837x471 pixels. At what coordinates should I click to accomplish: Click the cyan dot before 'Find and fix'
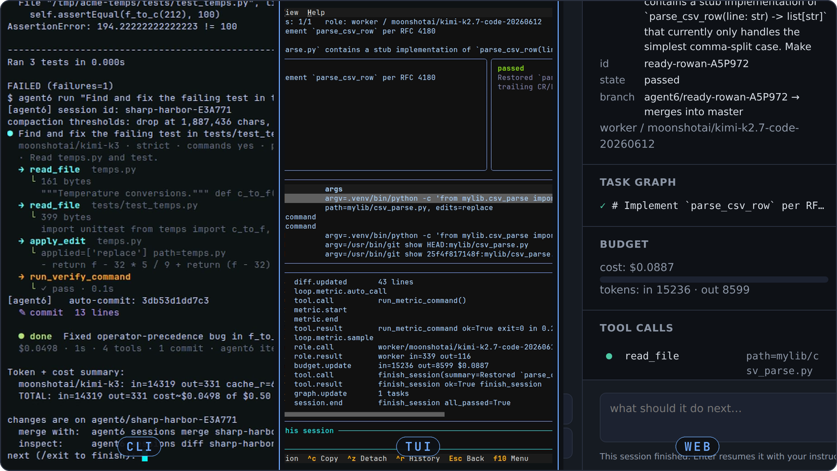[10, 133]
